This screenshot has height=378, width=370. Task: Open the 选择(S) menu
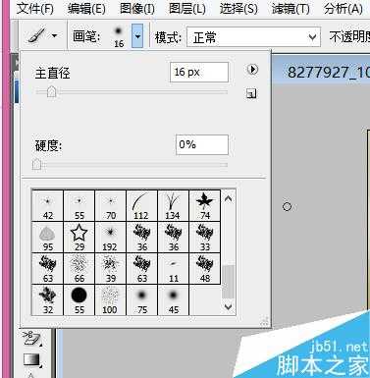(238, 8)
